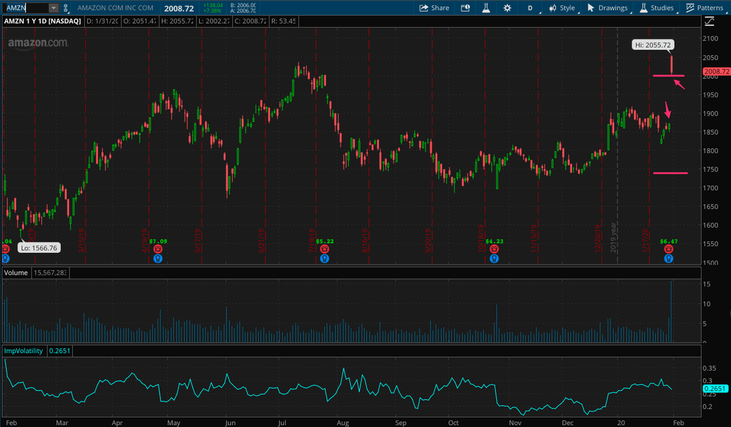The width and height of the screenshot is (731, 427).
Task: Click the AMZN symbol input field
Action: pyautogui.click(x=25, y=8)
